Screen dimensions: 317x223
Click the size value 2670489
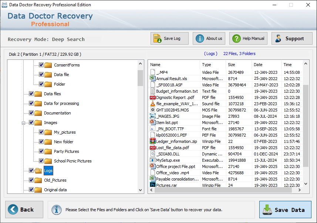(236, 72)
